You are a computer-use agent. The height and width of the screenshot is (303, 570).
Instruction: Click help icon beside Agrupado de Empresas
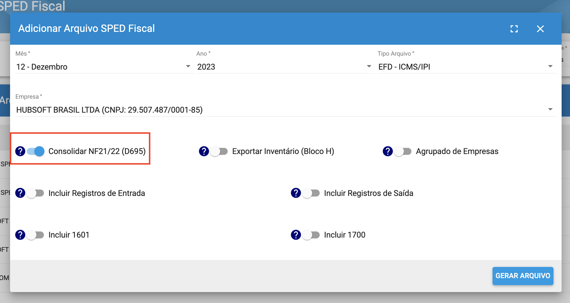[388, 151]
